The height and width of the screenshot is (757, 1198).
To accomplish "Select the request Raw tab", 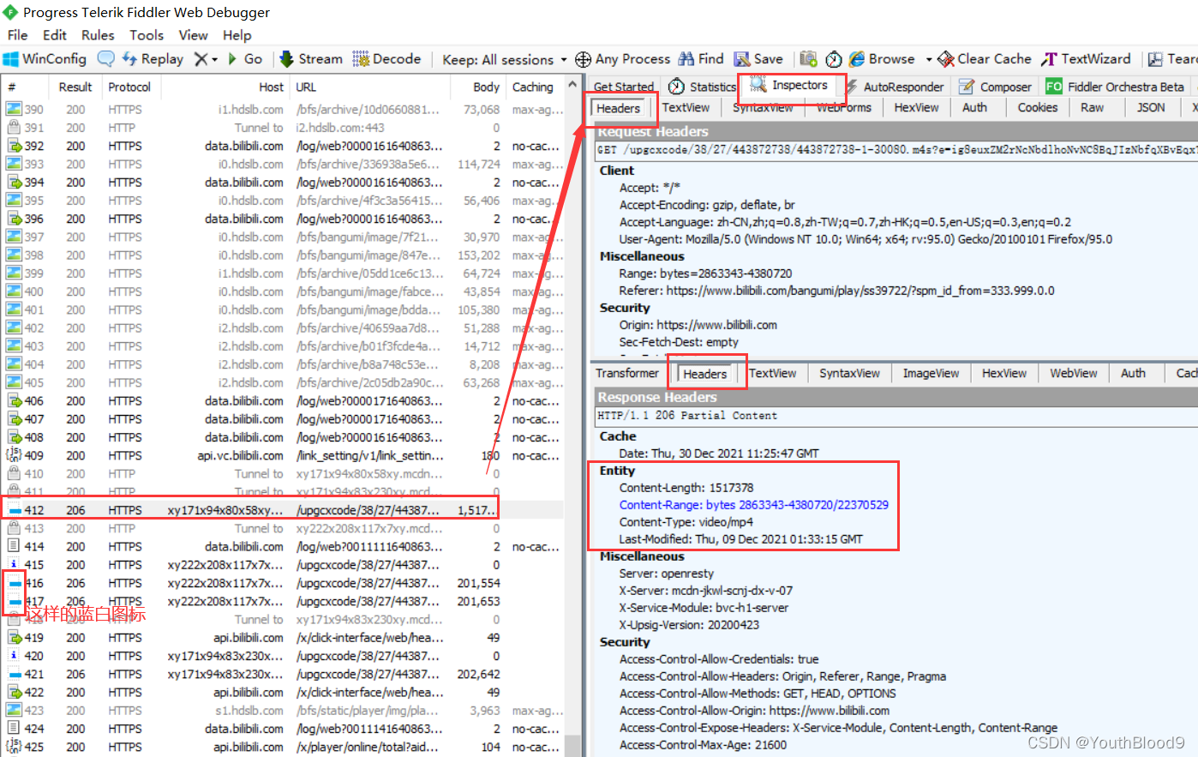I will [x=1092, y=108].
